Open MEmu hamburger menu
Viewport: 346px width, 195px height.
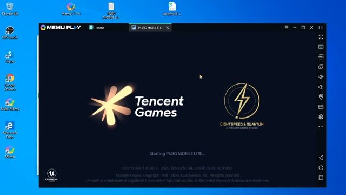coord(287,28)
